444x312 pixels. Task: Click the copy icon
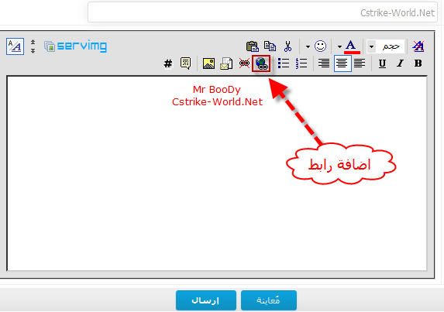(x=270, y=46)
